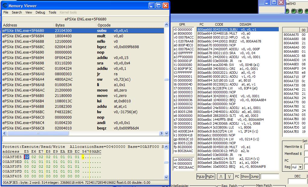The height and width of the screenshot is (187, 308).
Task: Open the File menu in Memory Viewer
Action: click(x=6, y=12)
